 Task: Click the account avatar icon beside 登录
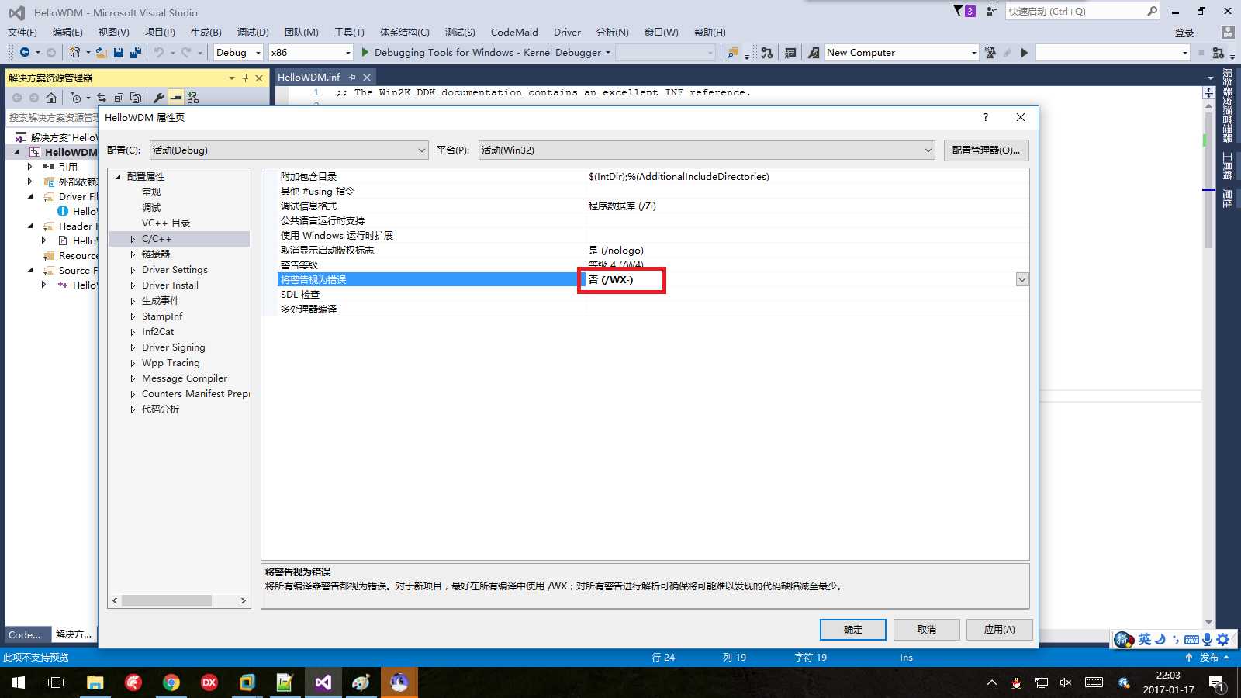coord(1227,32)
